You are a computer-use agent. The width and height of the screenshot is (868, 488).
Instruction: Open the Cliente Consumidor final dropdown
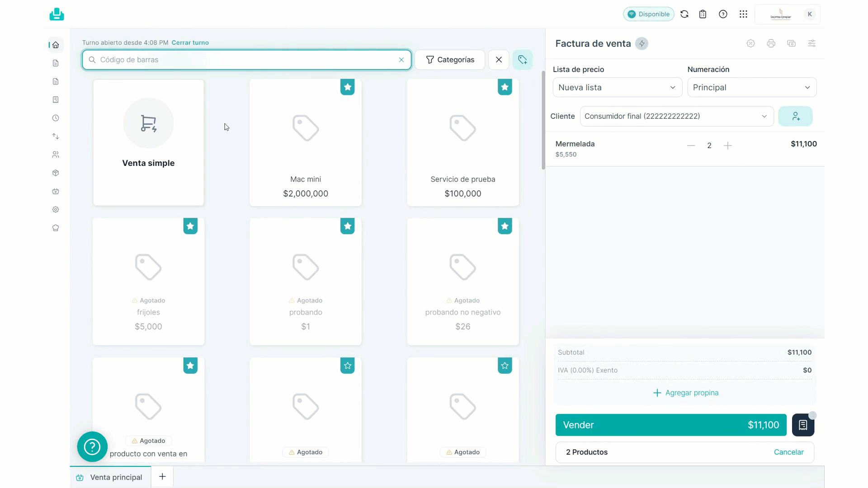pyautogui.click(x=677, y=116)
